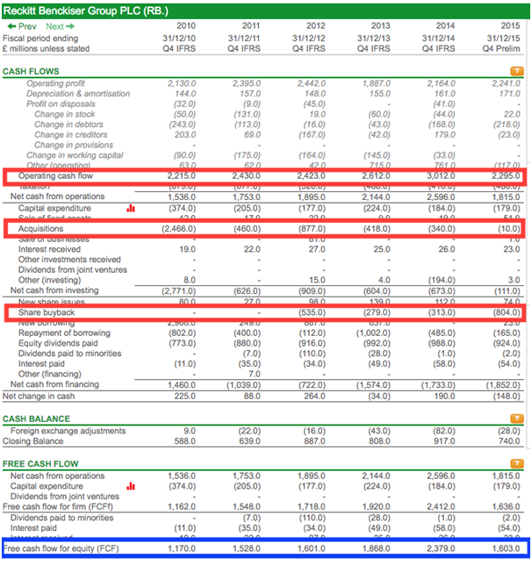Select Operating cash flow 2014 value 3,012.0
The width and height of the screenshot is (532, 565).
[441, 175]
